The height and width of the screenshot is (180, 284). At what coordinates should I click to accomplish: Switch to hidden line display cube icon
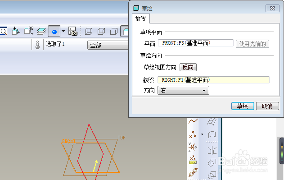101,32
